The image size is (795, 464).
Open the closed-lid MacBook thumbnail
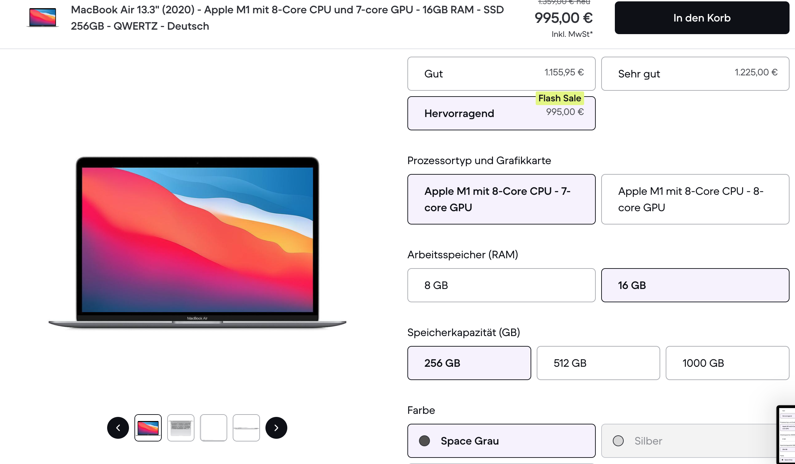click(x=246, y=427)
